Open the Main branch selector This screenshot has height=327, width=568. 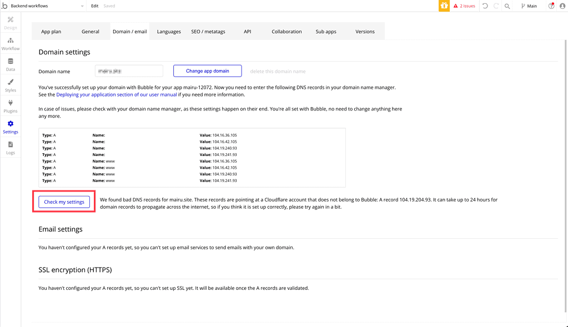coord(529,6)
